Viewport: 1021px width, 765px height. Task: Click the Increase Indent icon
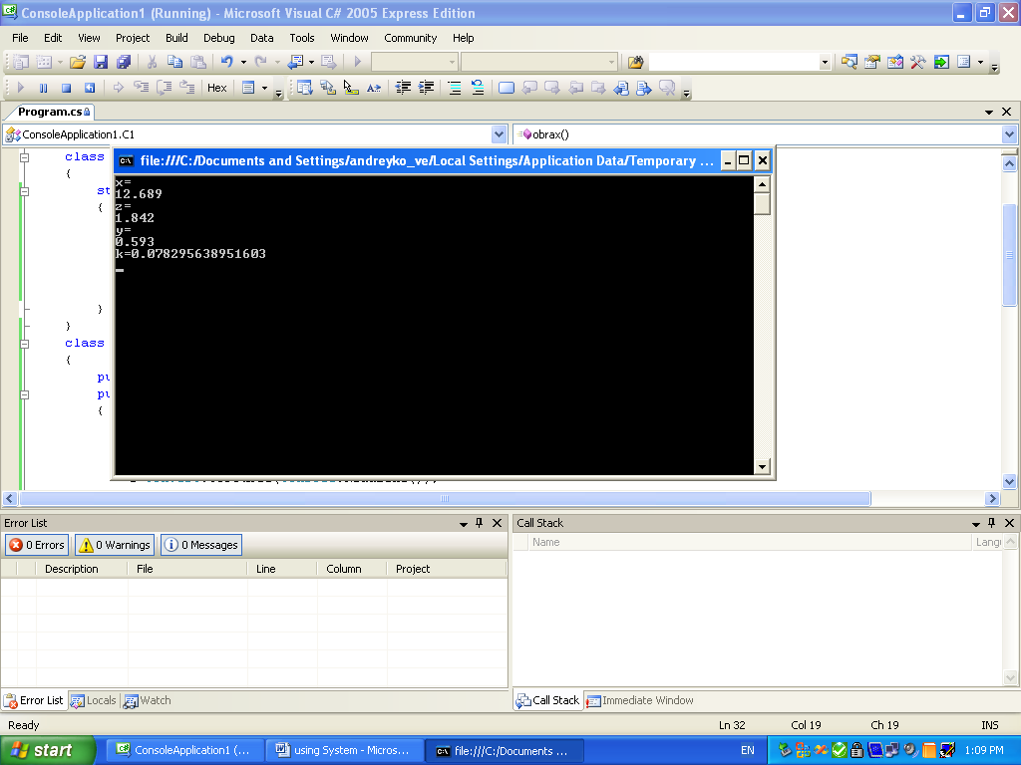point(426,88)
